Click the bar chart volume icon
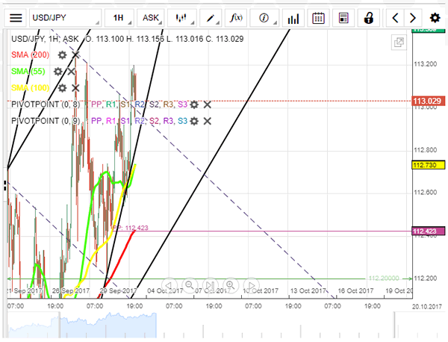 293,17
